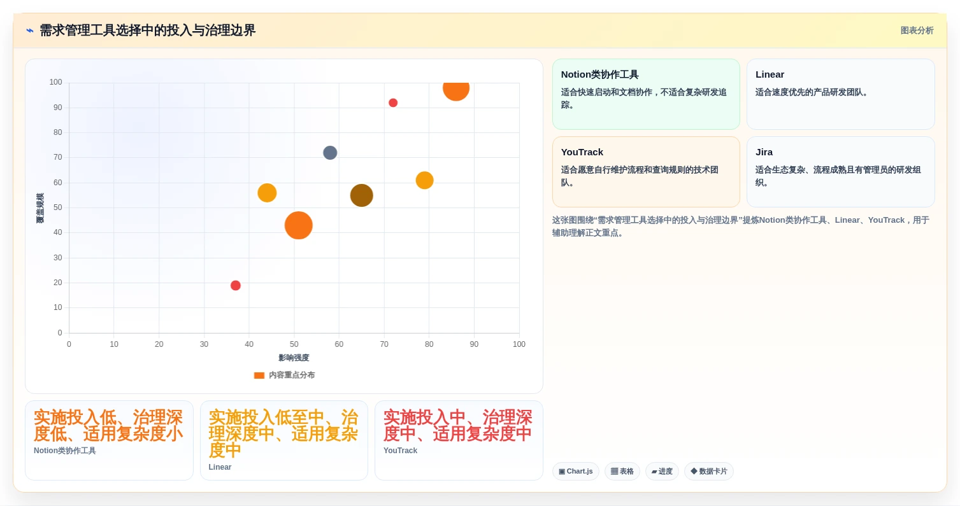Click the page title 需求管理工具选择中的投入与治理边界
The width and height of the screenshot is (960, 506).
pyautogui.click(x=147, y=31)
